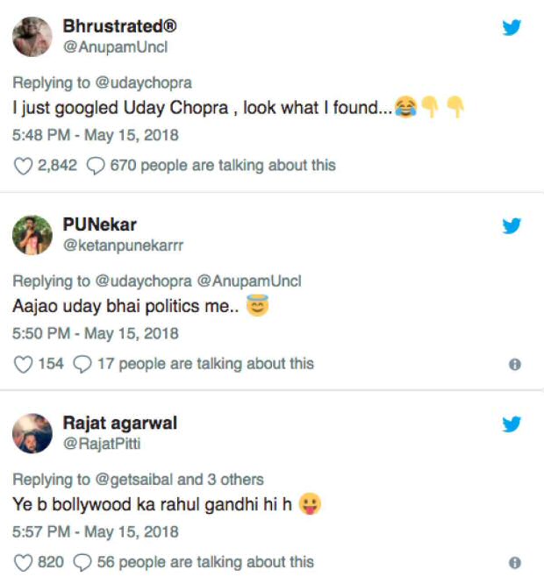Open info icon on PUNekar tweet

click(x=515, y=364)
